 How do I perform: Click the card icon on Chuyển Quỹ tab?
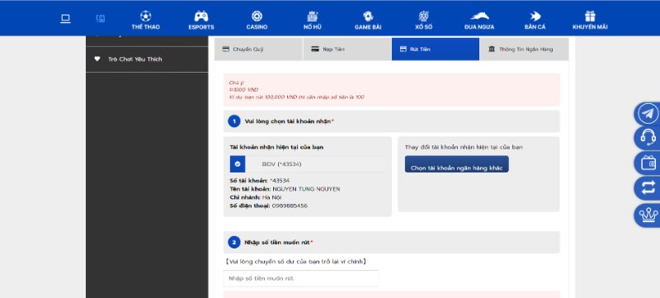click(x=225, y=50)
